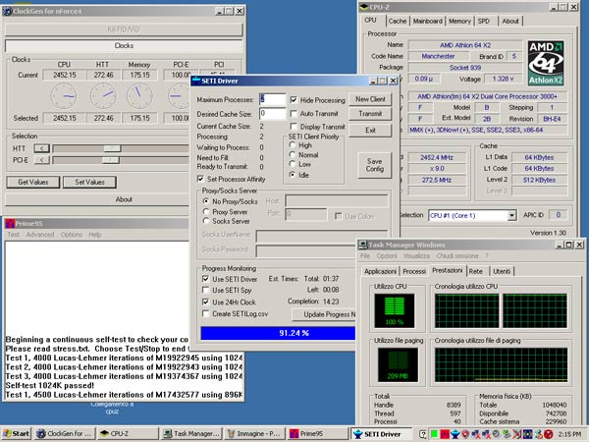Switch to CPU-Z via its taskbar button

(127, 434)
